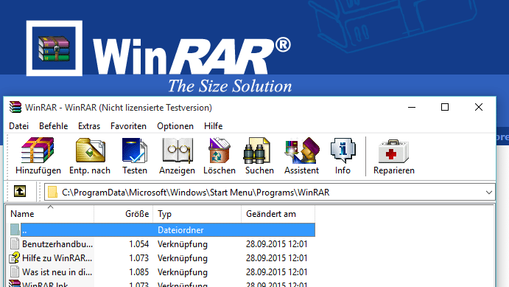The image size is (509, 287).
Task: Click the folder icon in address bar
Action: click(x=52, y=192)
